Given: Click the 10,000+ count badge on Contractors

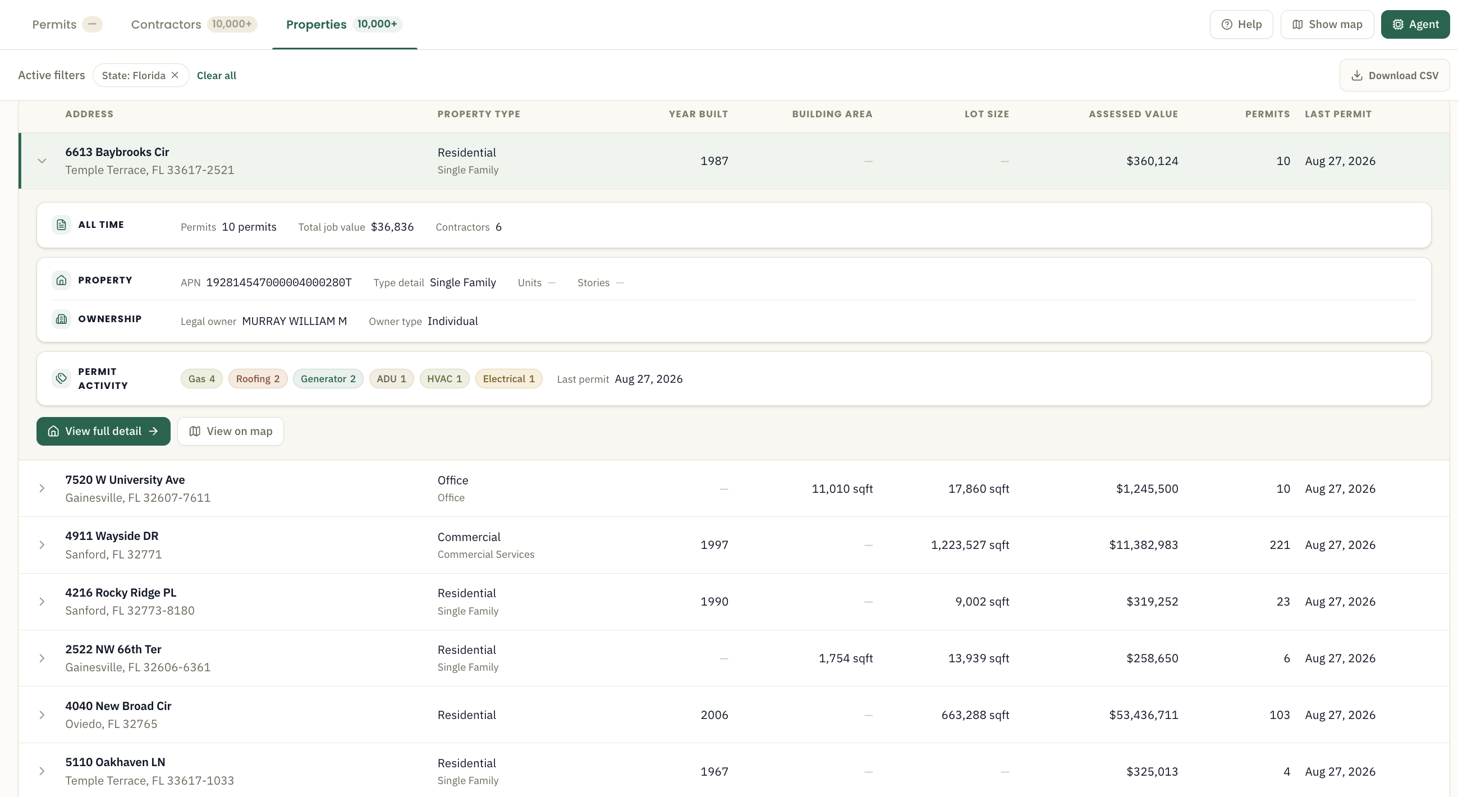Looking at the screenshot, I should (x=232, y=24).
